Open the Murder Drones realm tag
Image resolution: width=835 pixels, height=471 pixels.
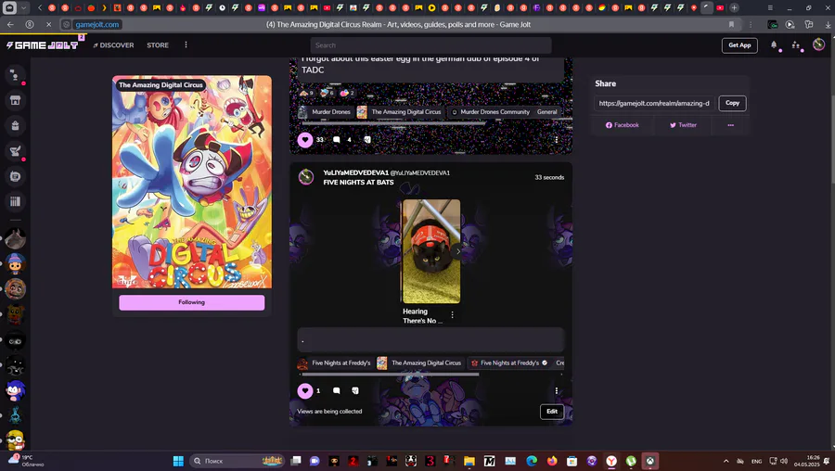pyautogui.click(x=325, y=112)
